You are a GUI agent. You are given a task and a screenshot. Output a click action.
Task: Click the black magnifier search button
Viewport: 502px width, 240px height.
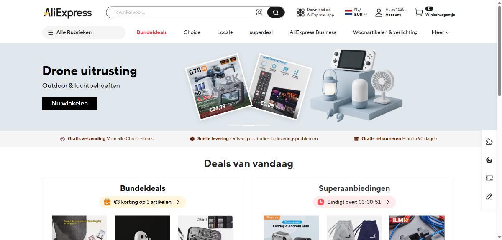pyautogui.click(x=276, y=12)
